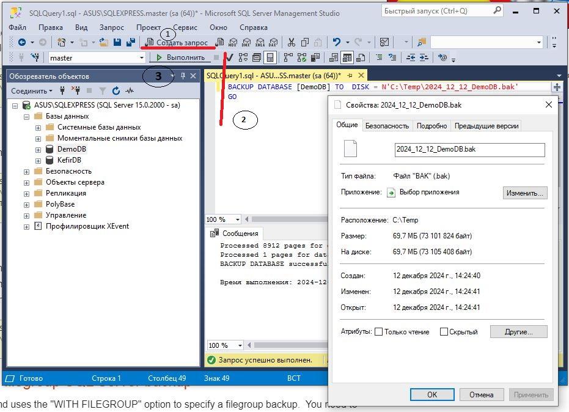The image size is (569, 412).
Task: Click the Display Estimated Execution Plan icon
Action: (243, 57)
